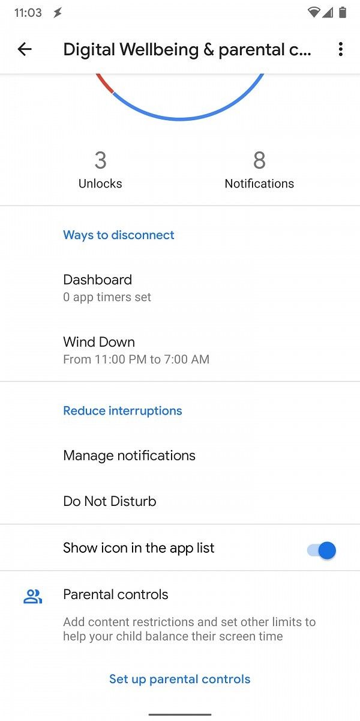Tap the Digital Wellbeing page title
This screenshot has width=360, height=721.
187,49
